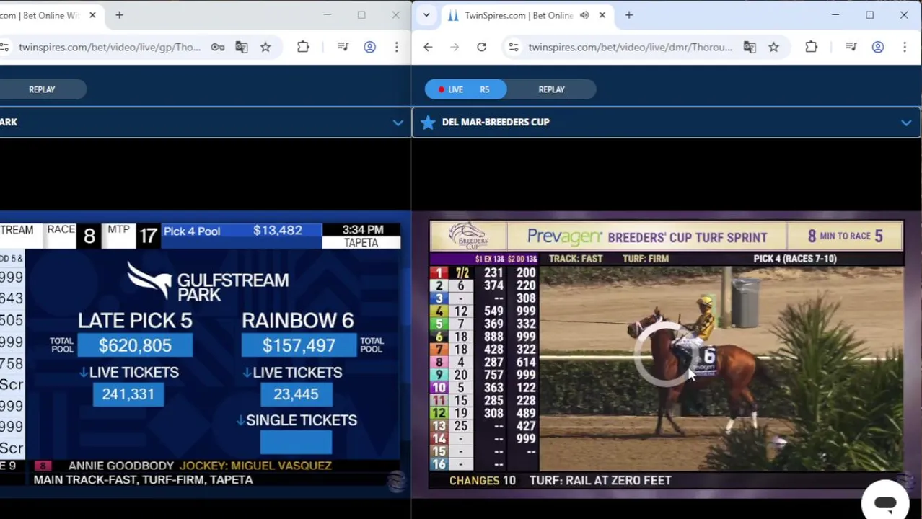Open media controls icon in left window toolbar
This screenshot has height=519, width=922.
(x=343, y=47)
